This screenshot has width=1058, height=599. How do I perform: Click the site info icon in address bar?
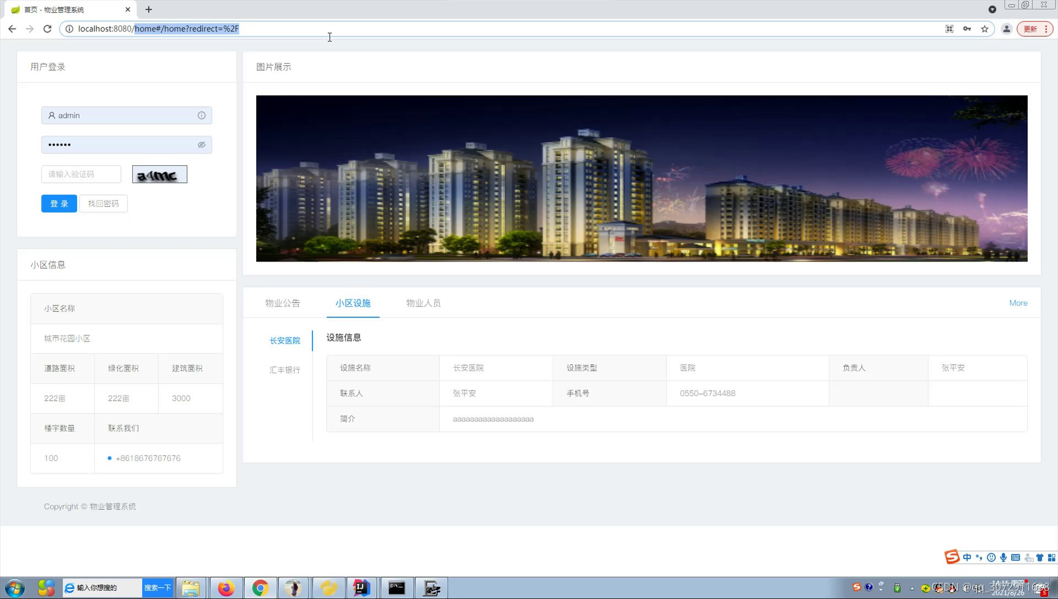69,29
